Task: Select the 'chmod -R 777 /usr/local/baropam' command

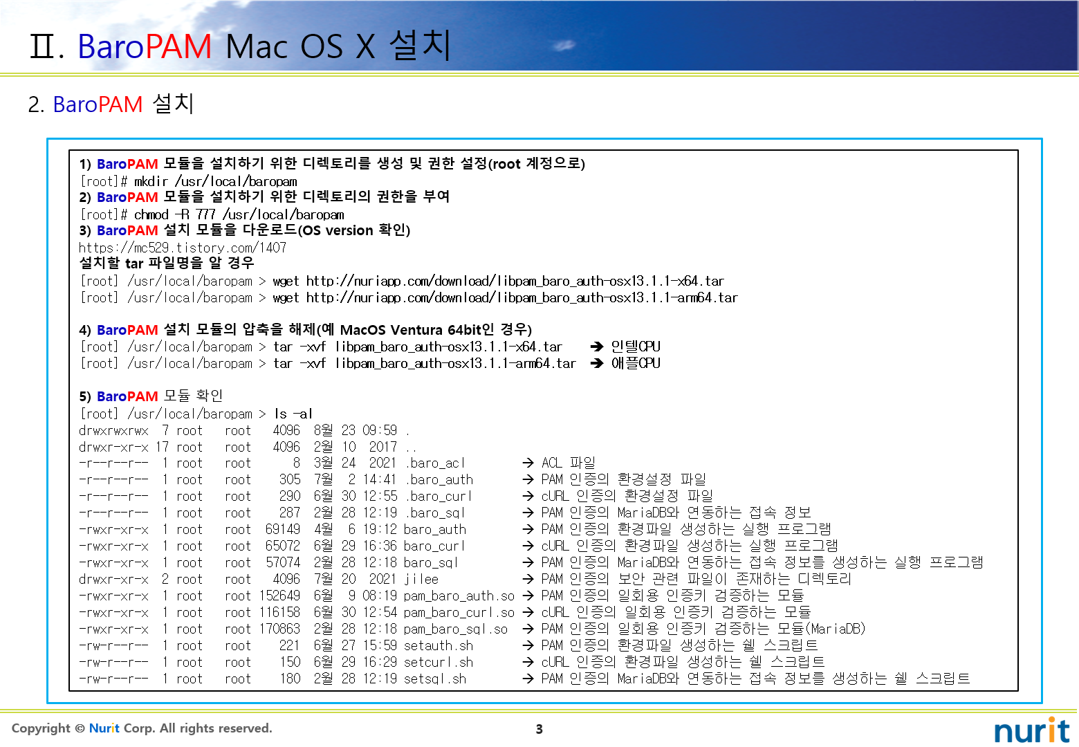Action: pos(212,214)
